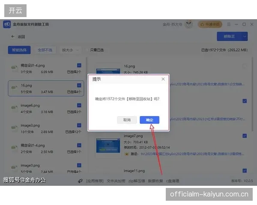Toggle checkbox of 稿定设计-4.png 2.50 MB group
The height and width of the screenshot is (205, 257).
click(x=79, y=145)
